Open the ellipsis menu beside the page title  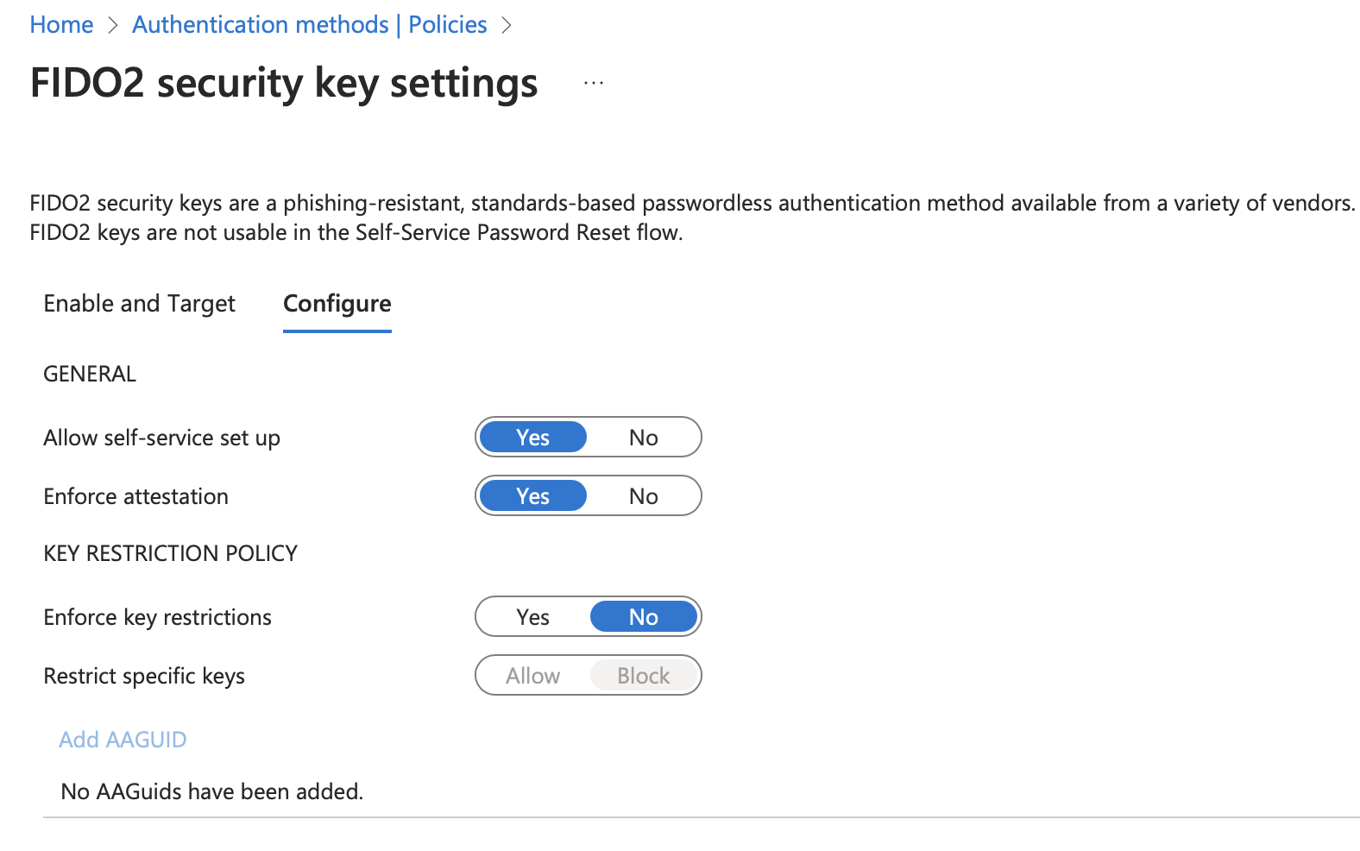pyautogui.click(x=593, y=82)
